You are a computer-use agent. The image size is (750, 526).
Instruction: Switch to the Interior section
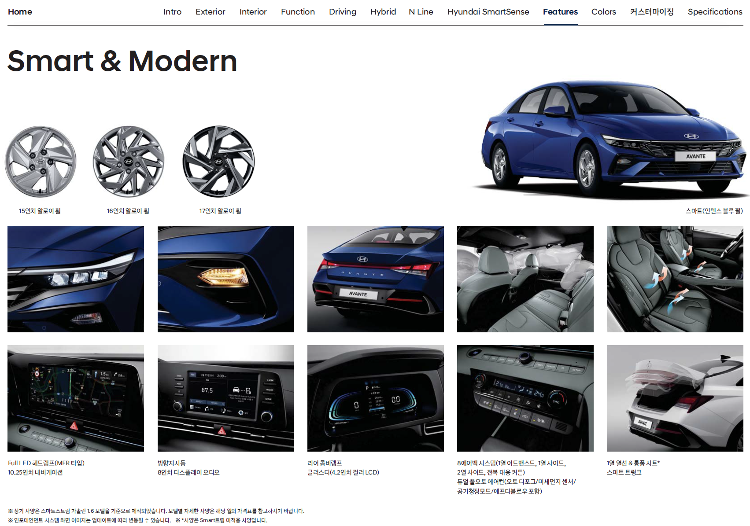tap(253, 12)
